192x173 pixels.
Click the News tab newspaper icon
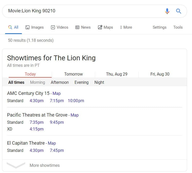[77, 27]
